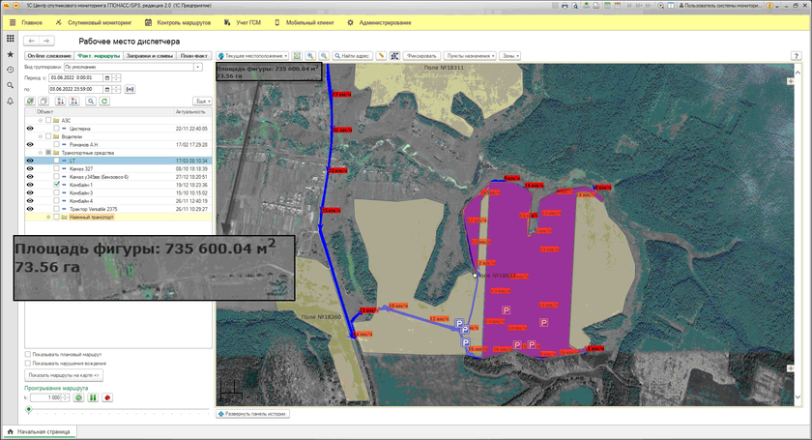
Task: Open the favorites star in the sidebar
Action: tap(10, 54)
